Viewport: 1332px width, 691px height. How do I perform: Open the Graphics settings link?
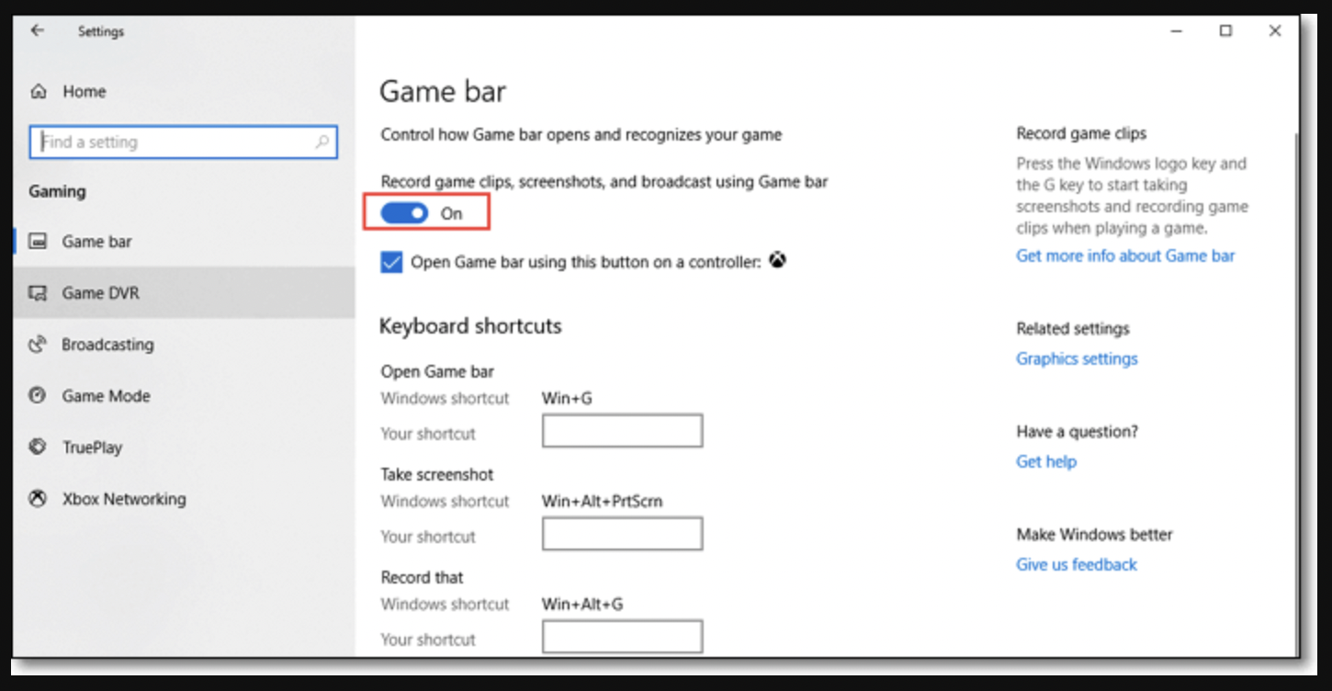click(1077, 359)
